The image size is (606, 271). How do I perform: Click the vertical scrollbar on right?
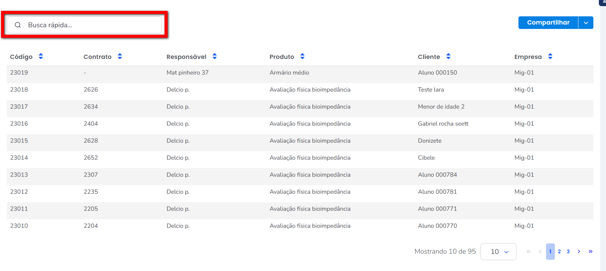(603, 136)
